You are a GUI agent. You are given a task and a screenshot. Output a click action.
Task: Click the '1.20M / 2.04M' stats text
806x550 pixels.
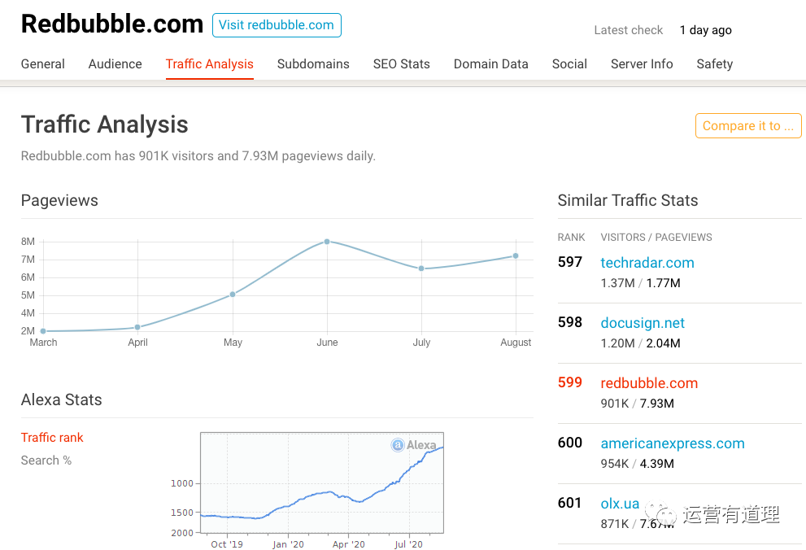coord(640,343)
